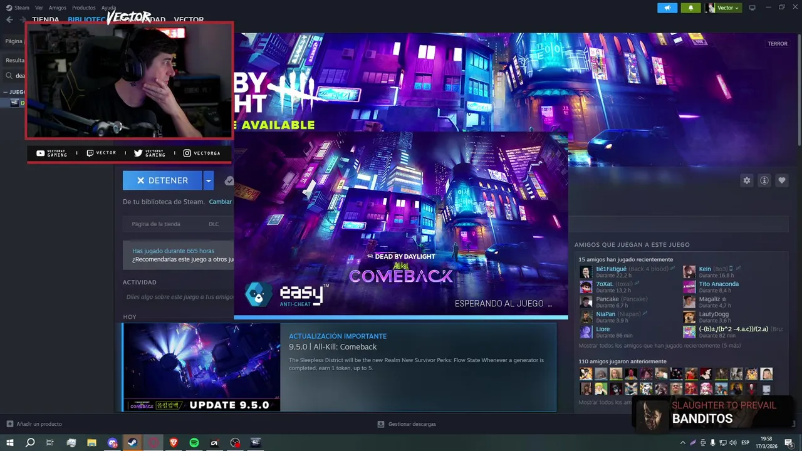
Task: Click the Windows taskbar search icon
Action: click(x=29, y=442)
